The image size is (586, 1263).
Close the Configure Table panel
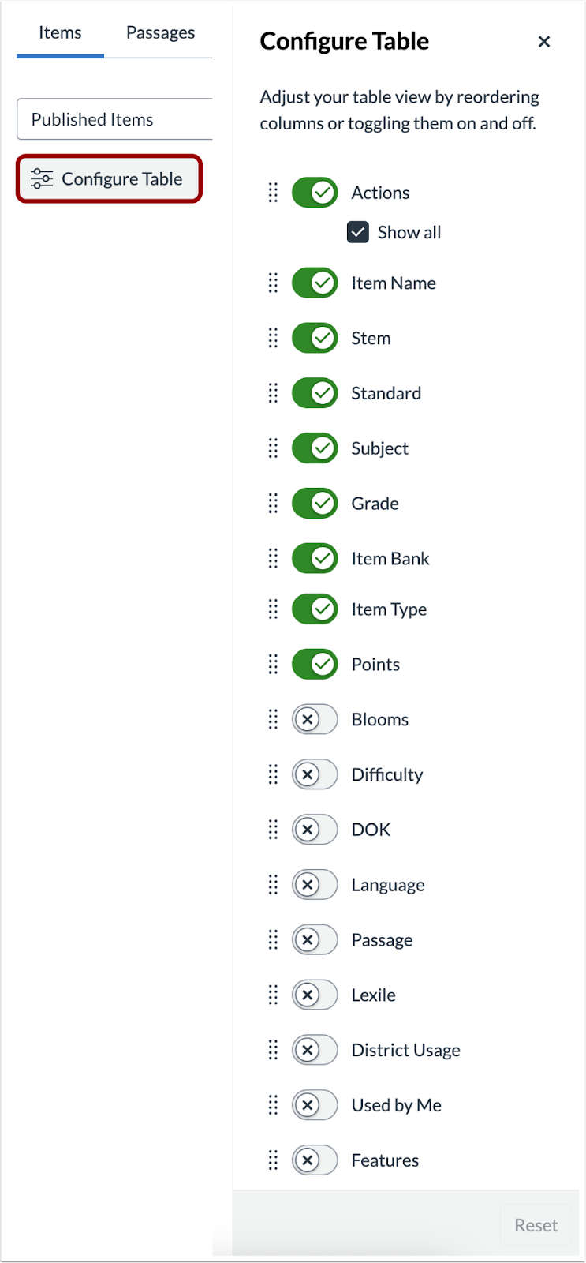point(544,41)
